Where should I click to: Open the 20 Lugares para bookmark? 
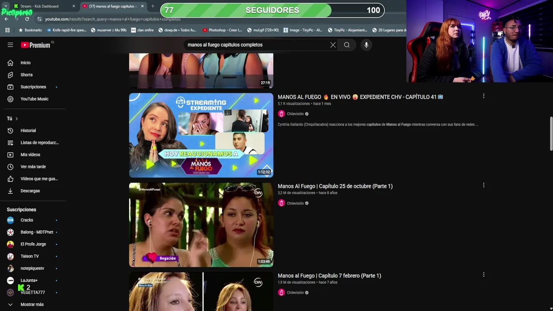tap(389, 30)
